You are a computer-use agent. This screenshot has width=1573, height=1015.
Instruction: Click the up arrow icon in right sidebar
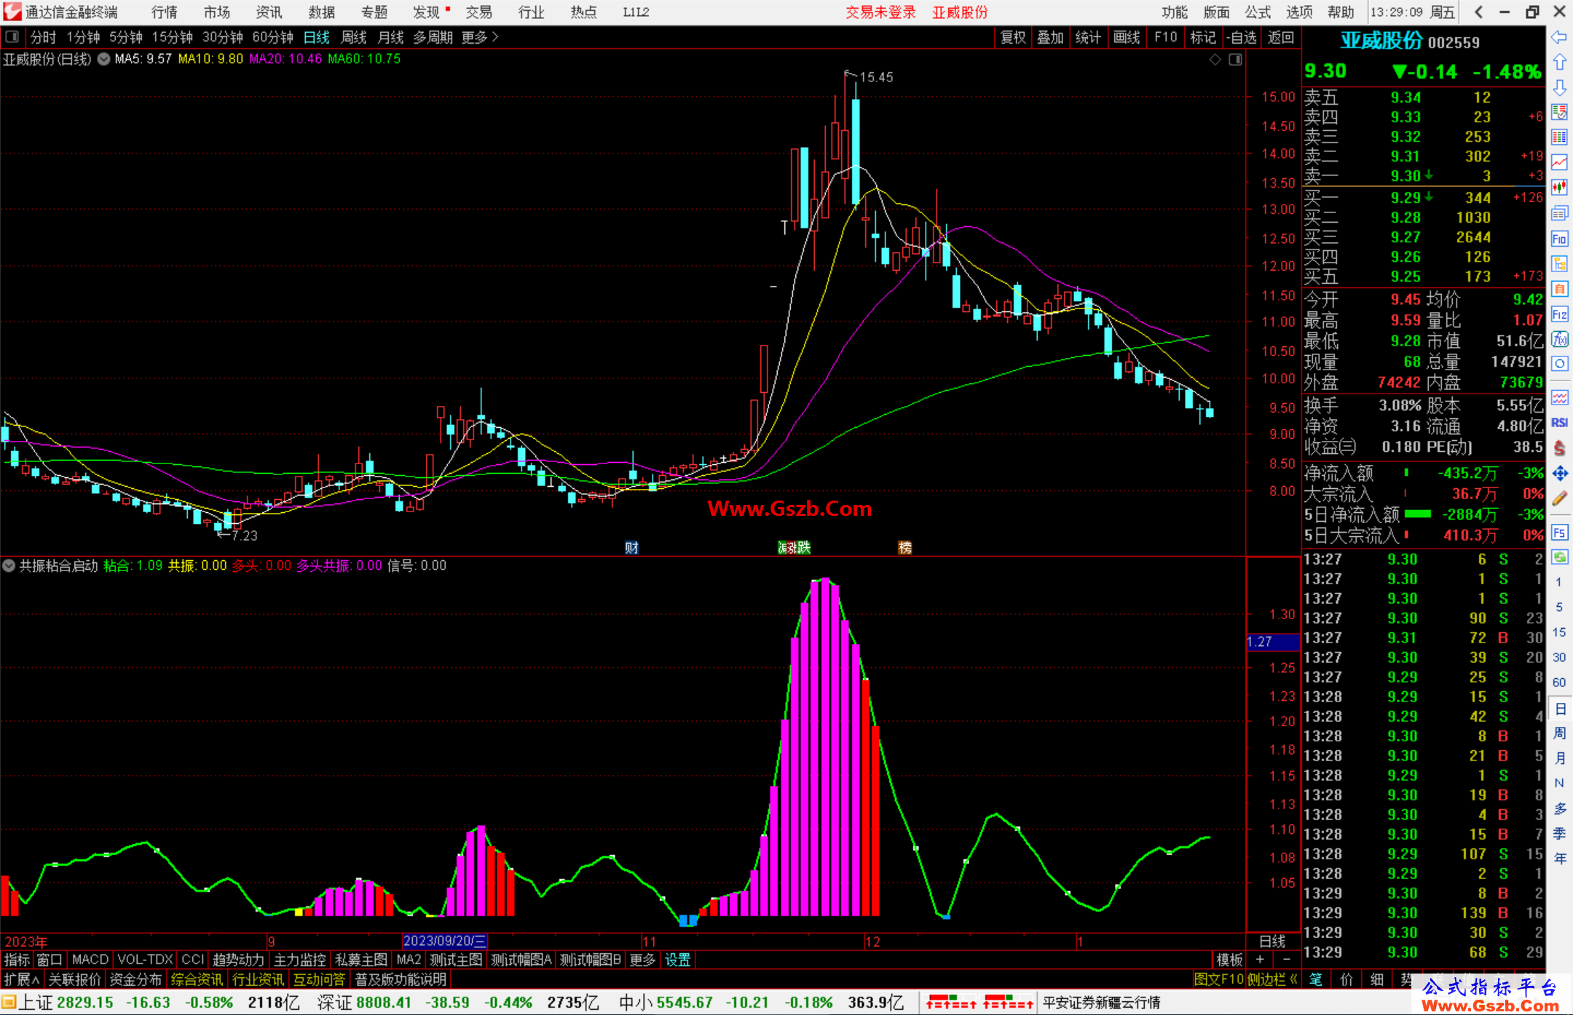click(x=1559, y=63)
